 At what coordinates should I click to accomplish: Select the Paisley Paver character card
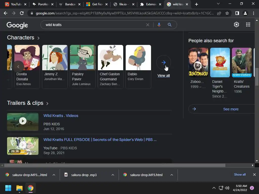click(83, 67)
